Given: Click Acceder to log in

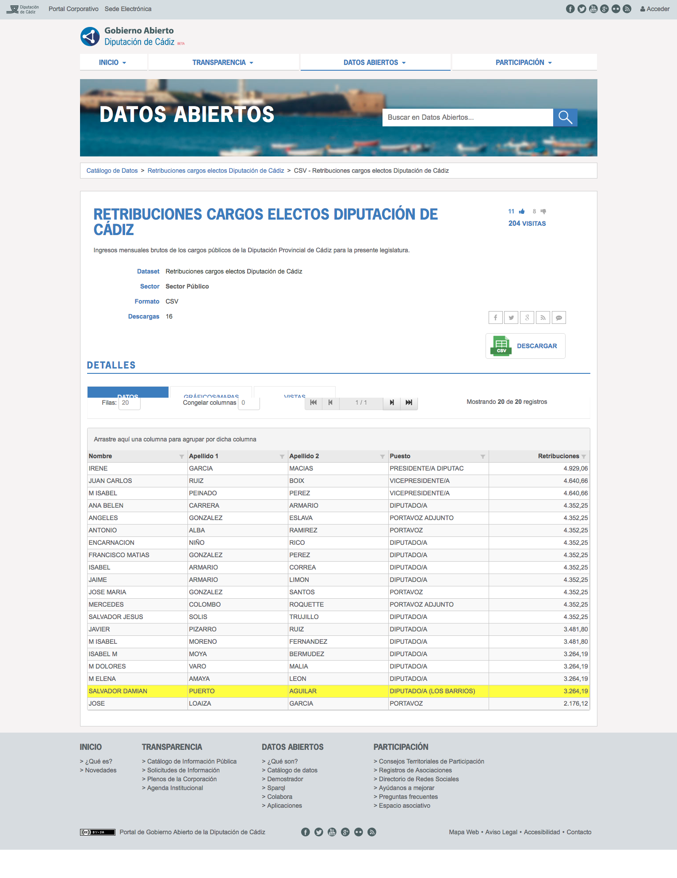Looking at the screenshot, I should (x=654, y=9).
